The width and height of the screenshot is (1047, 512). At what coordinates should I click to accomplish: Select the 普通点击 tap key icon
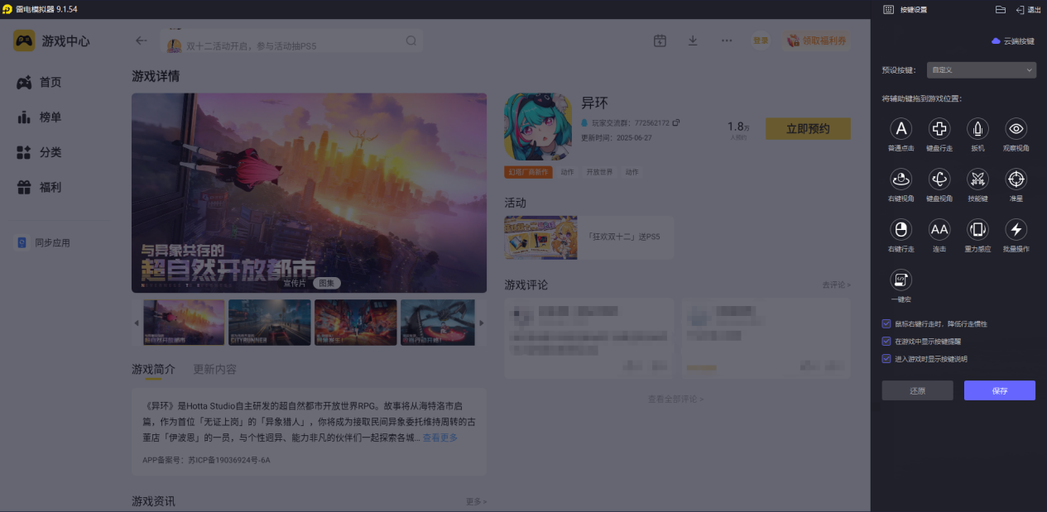pyautogui.click(x=901, y=129)
